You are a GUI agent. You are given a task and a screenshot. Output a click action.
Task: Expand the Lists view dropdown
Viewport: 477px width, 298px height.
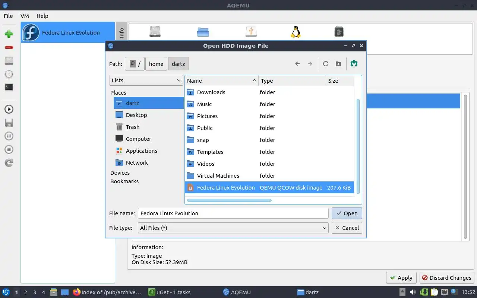[146, 80]
